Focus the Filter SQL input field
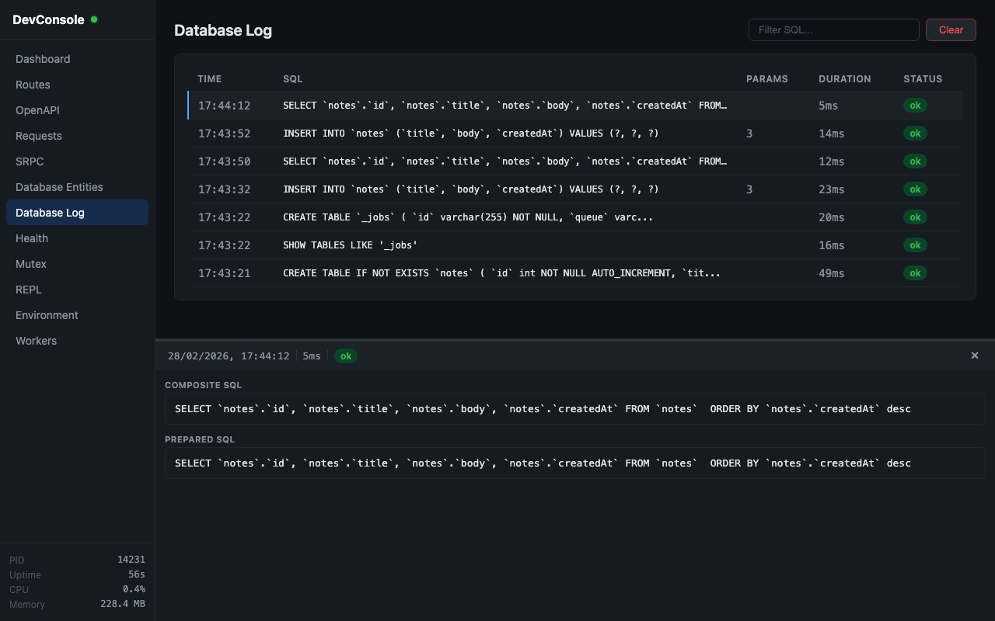Viewport: 995px width, 621px height. click(x=834, y=30)
